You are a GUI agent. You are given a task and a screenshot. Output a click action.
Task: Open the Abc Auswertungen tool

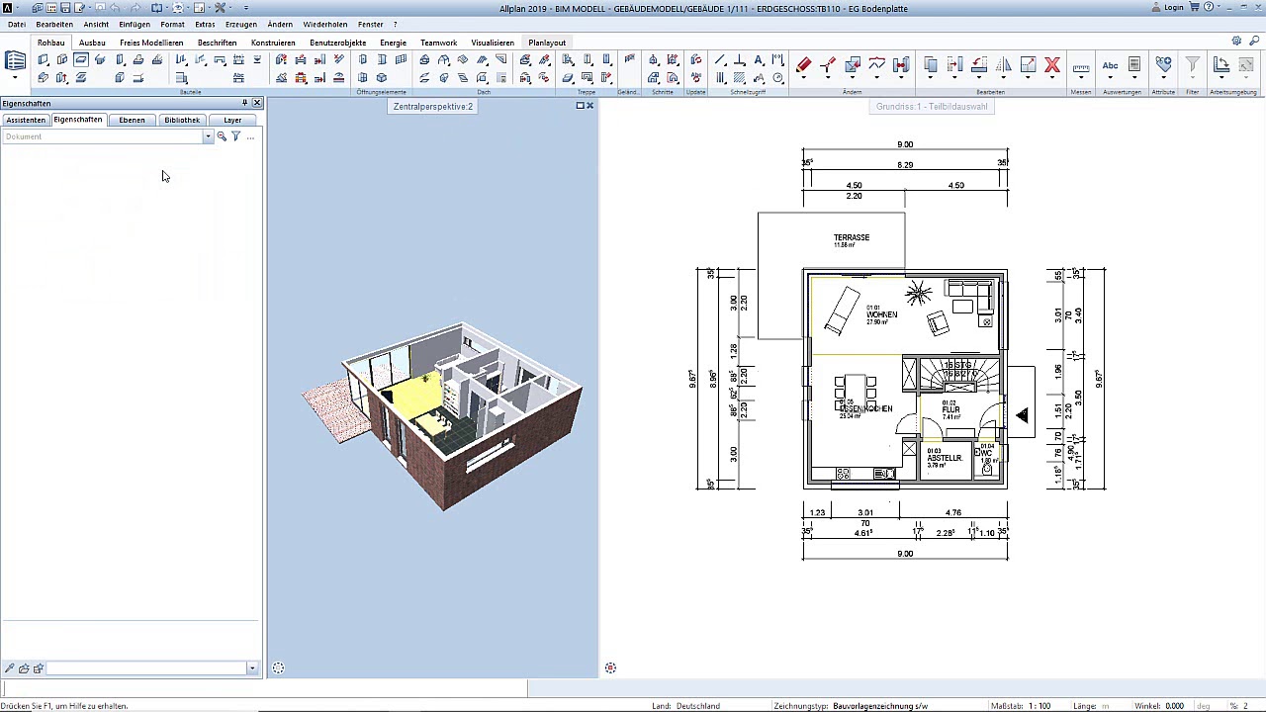(1110, 66)
